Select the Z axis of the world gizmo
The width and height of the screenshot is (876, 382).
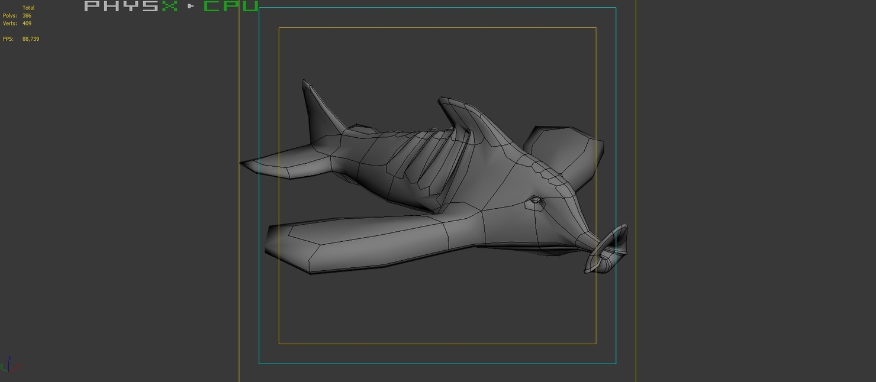[x=9, y=361]
